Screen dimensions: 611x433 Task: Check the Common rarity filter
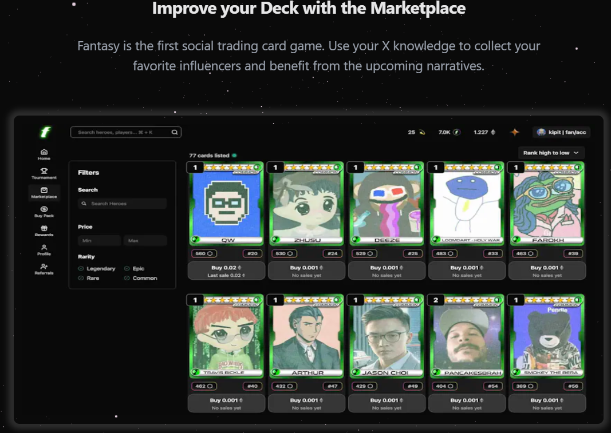(x=127, y=279)
